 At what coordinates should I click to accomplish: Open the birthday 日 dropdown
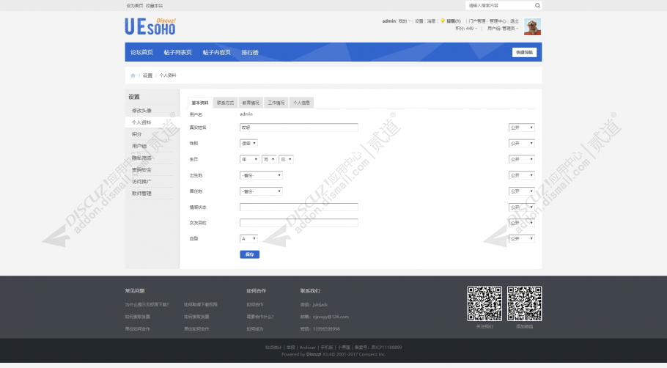[x=287, y=159]
